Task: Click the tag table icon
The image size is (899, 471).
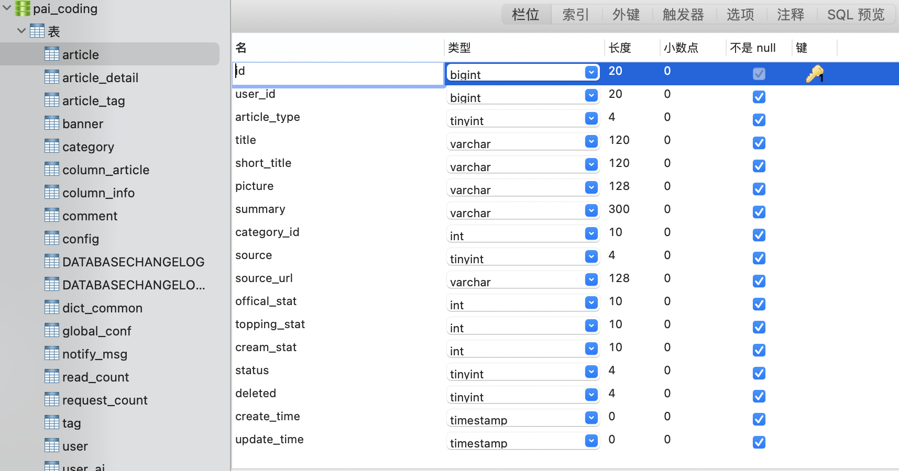Action: [52, 423]
